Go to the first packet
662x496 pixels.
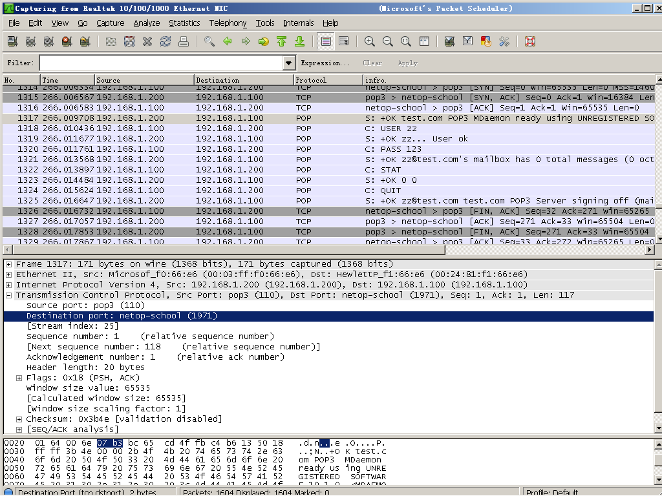(281, 41)
